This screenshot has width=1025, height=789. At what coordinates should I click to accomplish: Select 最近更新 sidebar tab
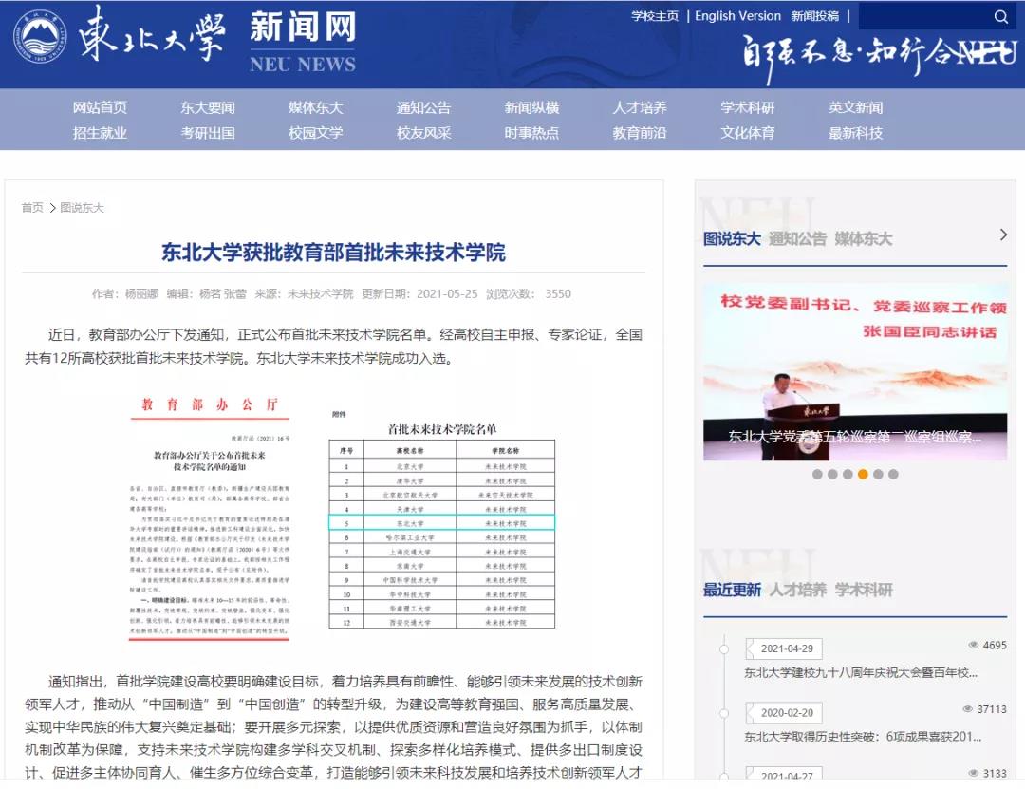click(732, 591)
